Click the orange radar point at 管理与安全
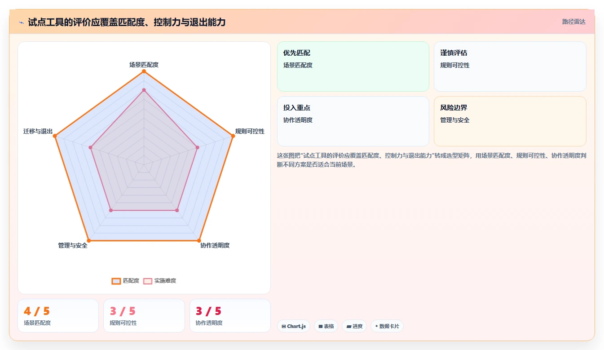Viewport: 604px width, 350px height. pos(89,241)
